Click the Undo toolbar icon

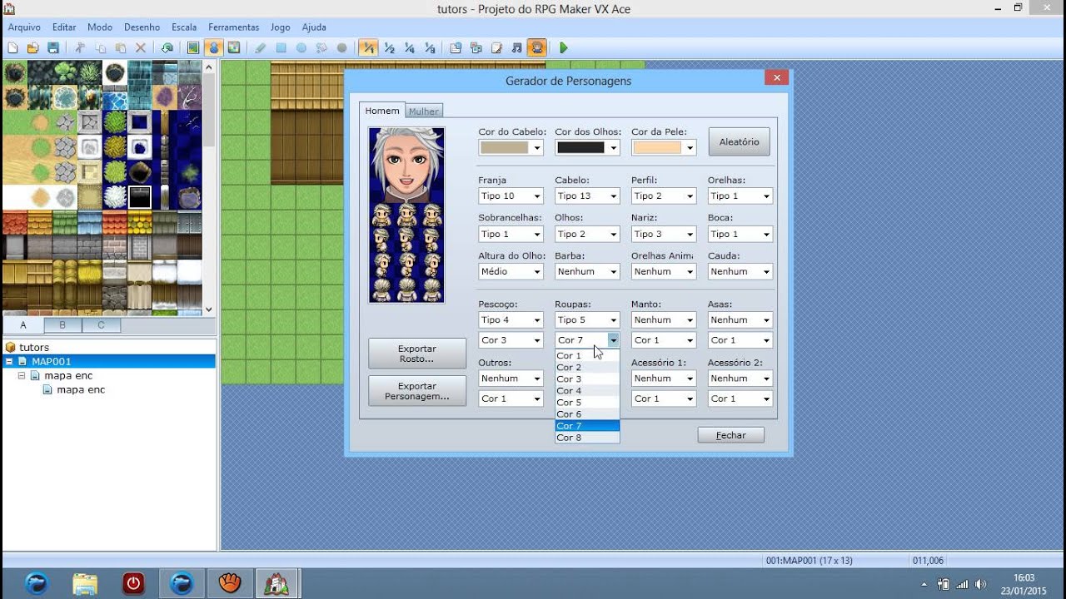coord(167,48)
